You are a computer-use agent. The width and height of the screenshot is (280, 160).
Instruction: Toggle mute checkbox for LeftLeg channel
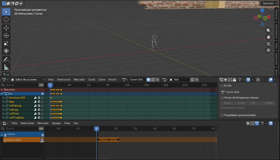pos(39,110)
